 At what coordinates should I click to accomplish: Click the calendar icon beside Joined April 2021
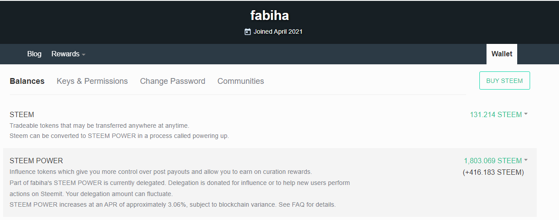[x=248, y=31]
